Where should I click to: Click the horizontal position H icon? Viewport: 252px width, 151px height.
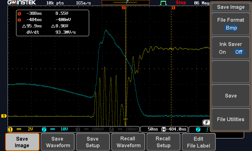(163, 129)
